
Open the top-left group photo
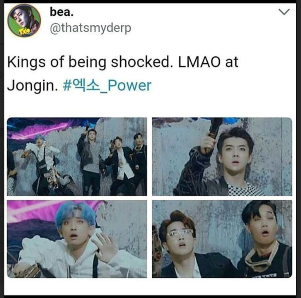pos(77,156)
